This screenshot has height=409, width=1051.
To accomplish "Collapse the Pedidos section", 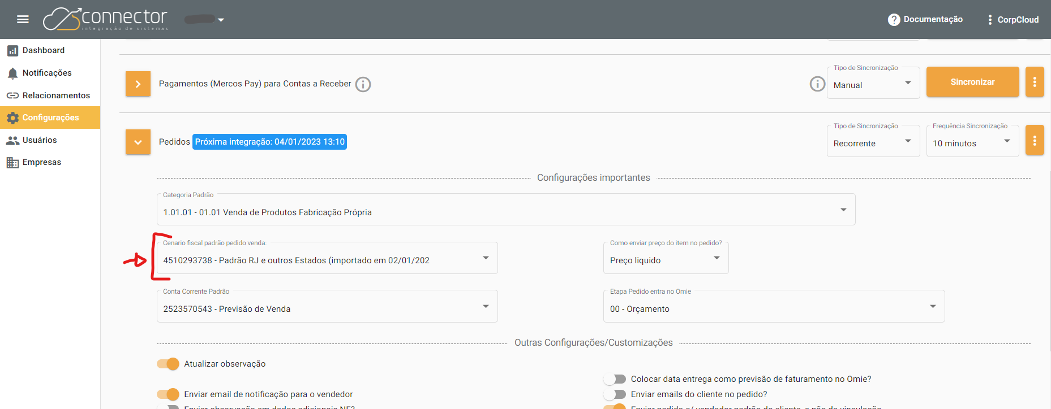I will 138,142.
